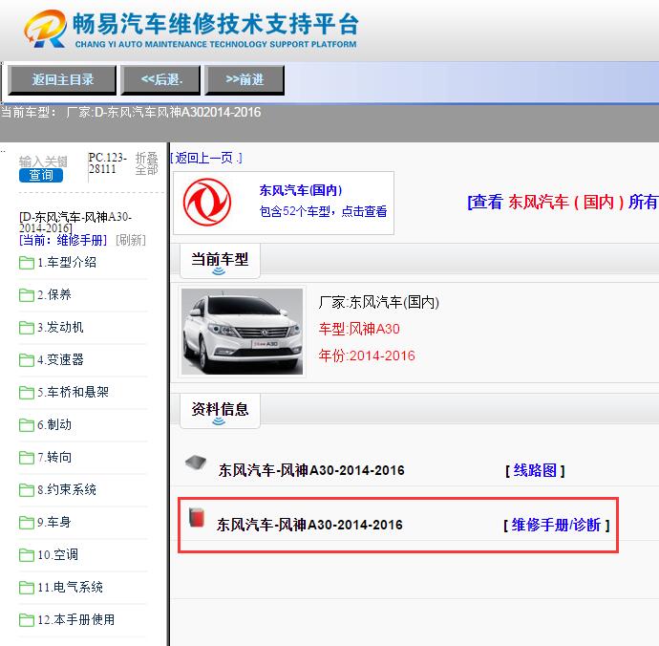
Task: Expand the 7.转向 tree item
Action: click(54, 457)
